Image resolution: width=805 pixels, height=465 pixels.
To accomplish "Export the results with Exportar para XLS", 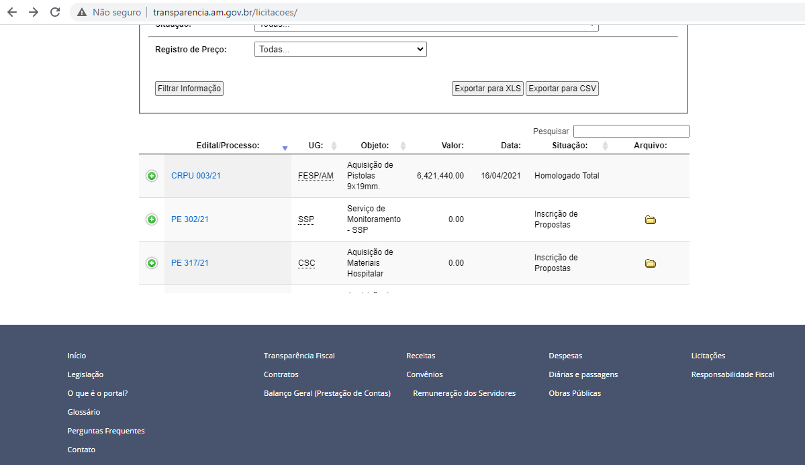I will pyautogui.click(x=487, y=89).
